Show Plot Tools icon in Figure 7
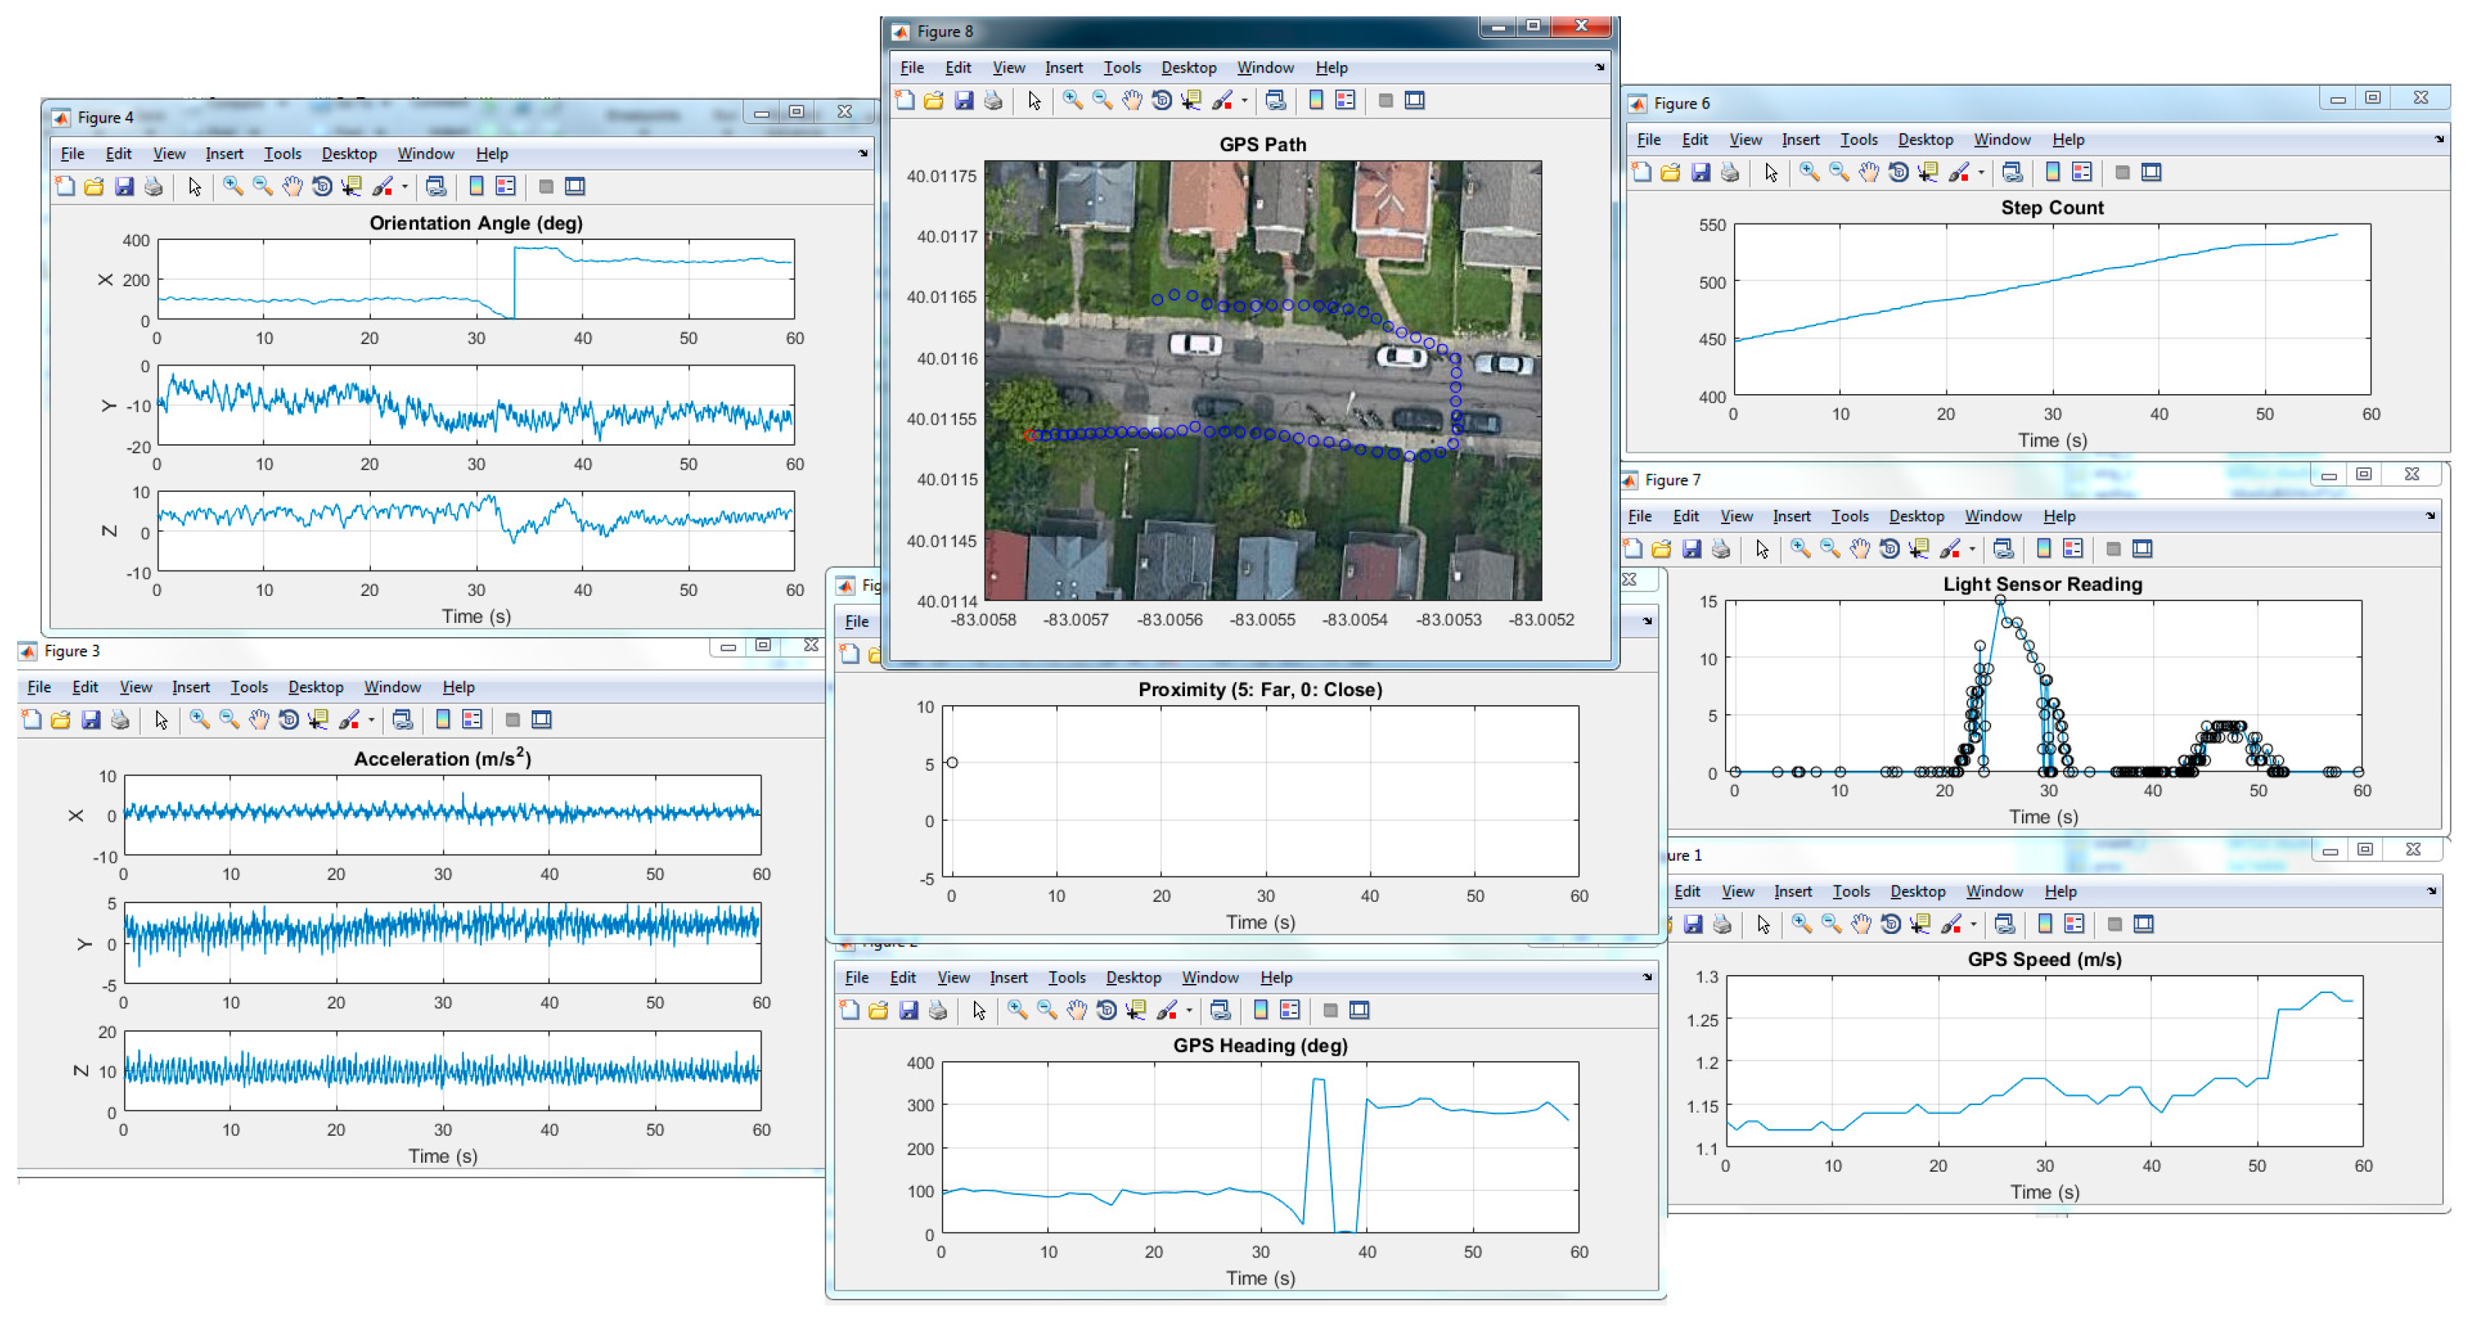Image resolution: width=2473 pixels, height=1319 pixels. click(x=2143, y=548)
